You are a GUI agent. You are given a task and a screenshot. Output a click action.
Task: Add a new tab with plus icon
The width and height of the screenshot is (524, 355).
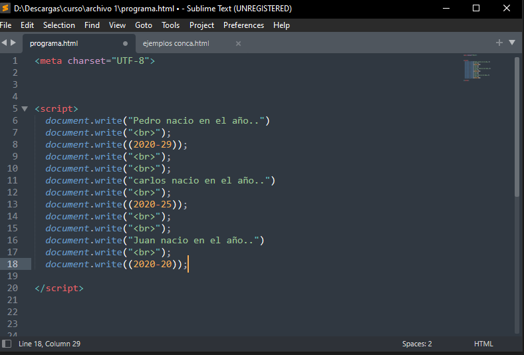[x=499, y=43]
